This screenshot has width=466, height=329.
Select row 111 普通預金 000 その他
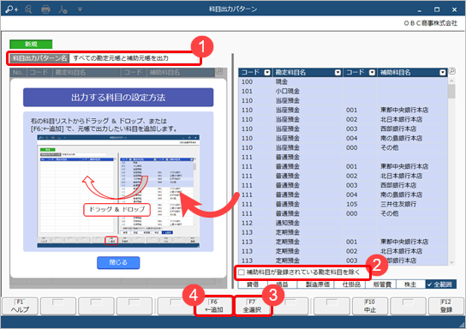343,213
